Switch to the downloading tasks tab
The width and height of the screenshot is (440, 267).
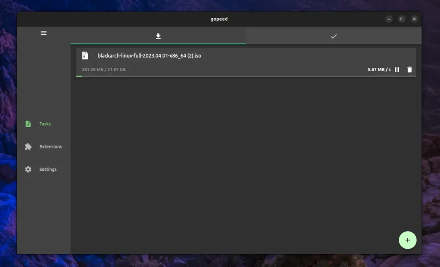point(158,36)
